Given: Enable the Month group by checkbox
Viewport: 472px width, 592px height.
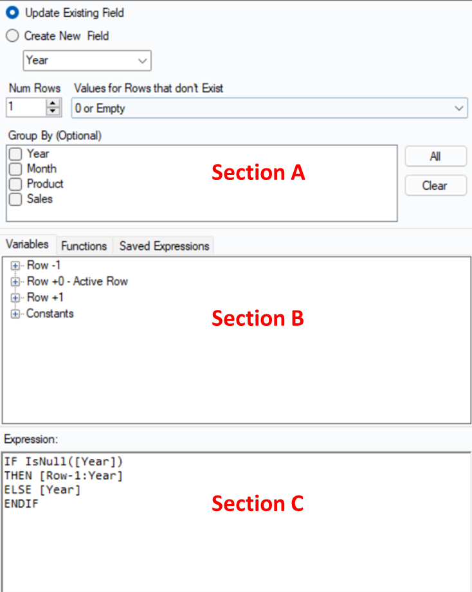Looking at the screenshot, I should [x=16, y=169].
